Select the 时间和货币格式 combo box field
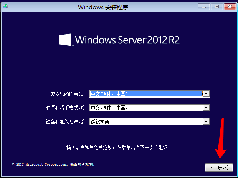Screen dimensions: 238x178 (150, 108)
